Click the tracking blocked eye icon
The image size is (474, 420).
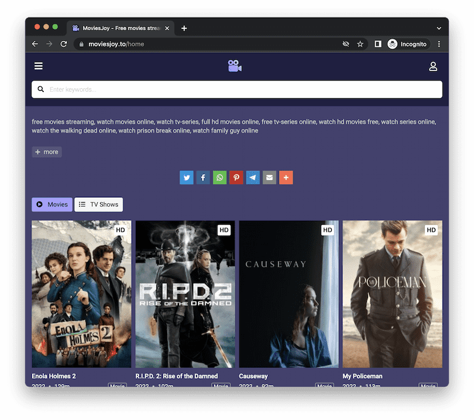tap(346, 44)
